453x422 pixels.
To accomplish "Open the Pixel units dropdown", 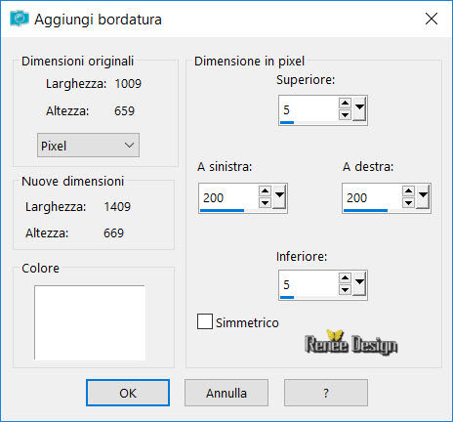I will click(88, 146).
